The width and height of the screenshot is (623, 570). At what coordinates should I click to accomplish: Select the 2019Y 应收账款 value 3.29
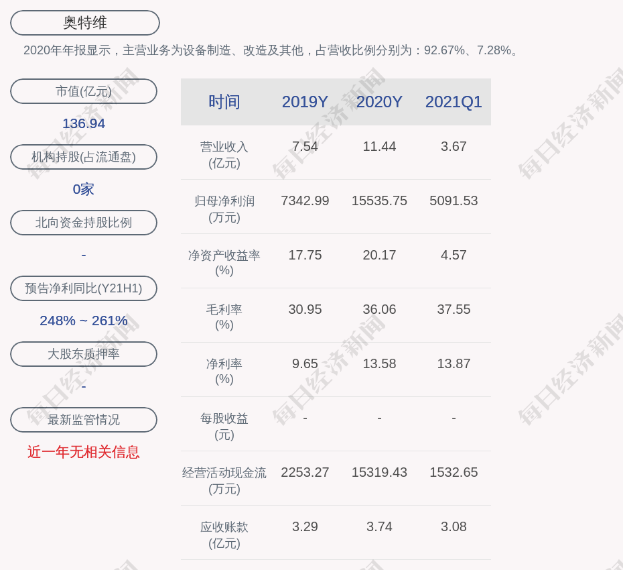click(305, 526)
